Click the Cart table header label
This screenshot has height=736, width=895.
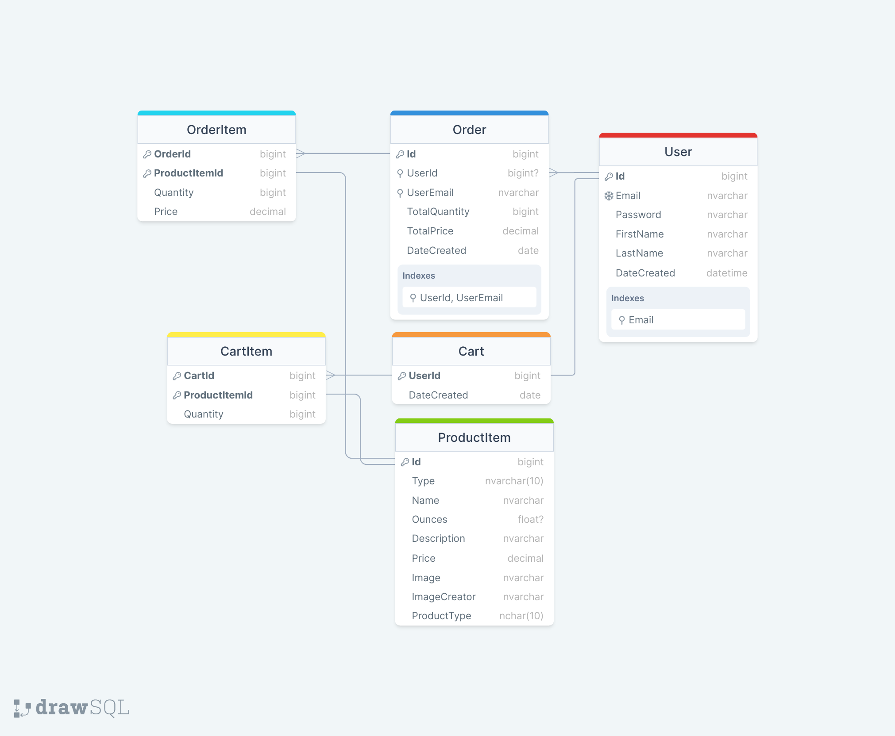click(467, 351)
